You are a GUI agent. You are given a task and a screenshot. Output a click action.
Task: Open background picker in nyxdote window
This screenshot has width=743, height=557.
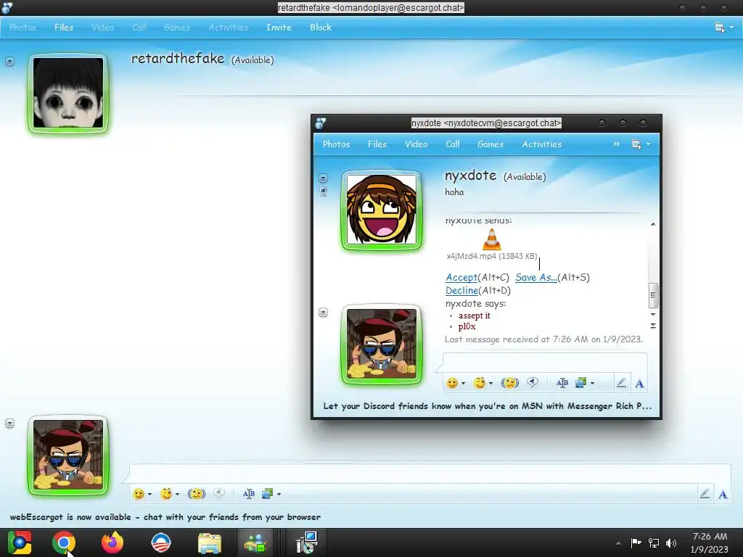[x=581, y=383]
